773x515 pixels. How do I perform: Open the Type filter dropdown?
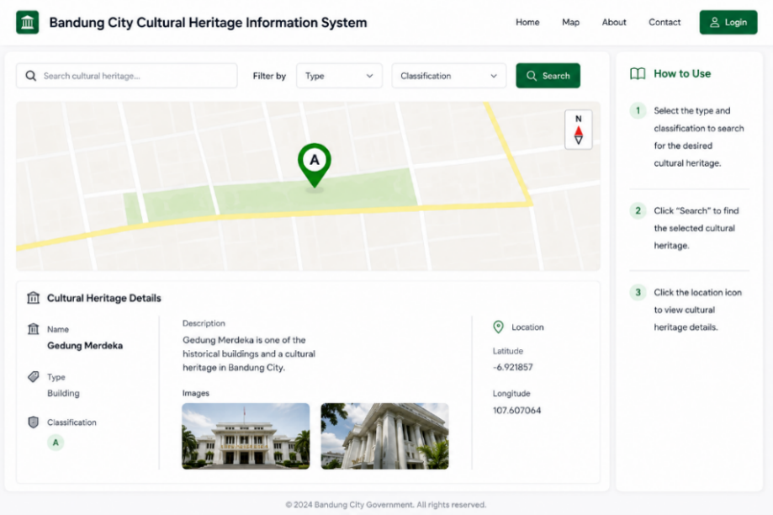(x=339, y=76)
